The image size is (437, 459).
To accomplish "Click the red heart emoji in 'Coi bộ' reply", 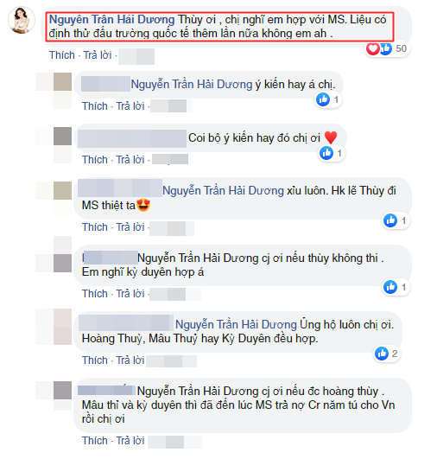I will point(331,137).
